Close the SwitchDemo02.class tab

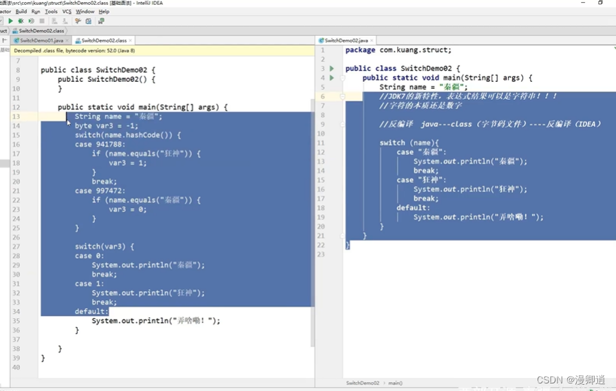click(131, 41)
